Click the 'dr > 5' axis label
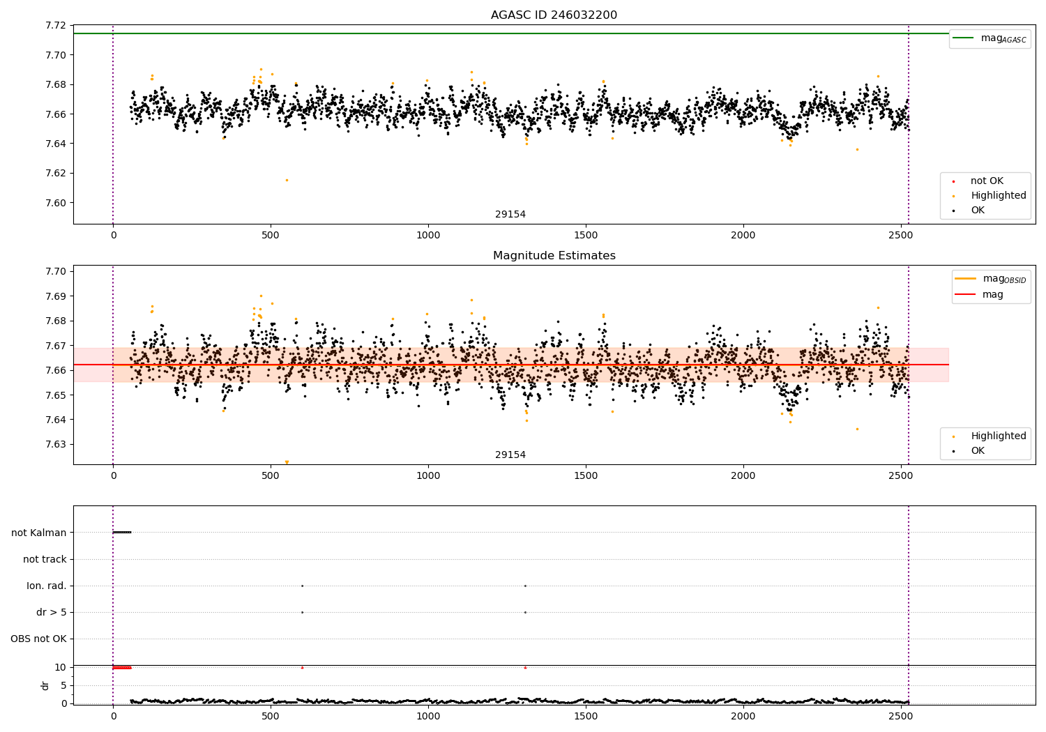Image resolution: width=1046 pixels, height=732 pixels. pyautogui.click(x=52, y=612)
